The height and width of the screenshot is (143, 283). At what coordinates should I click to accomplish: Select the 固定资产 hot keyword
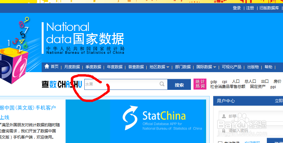(258, 87)
